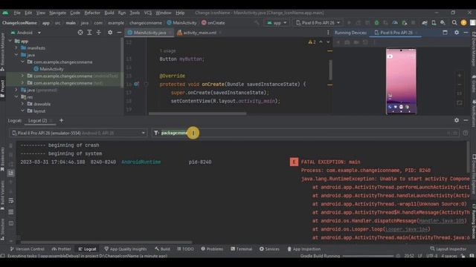Click the editor horizontal scrollbar
The height and width of the screenshot is (267, 476).
point(197,113)
